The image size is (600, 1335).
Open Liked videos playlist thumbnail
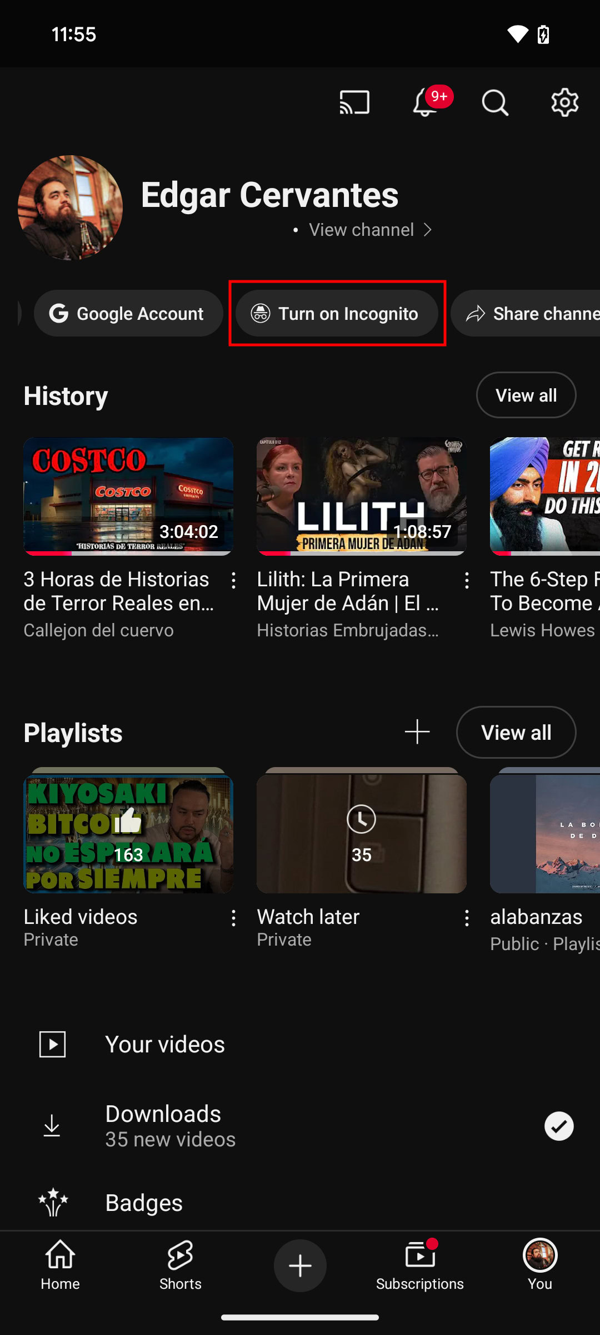click(128, 830)
